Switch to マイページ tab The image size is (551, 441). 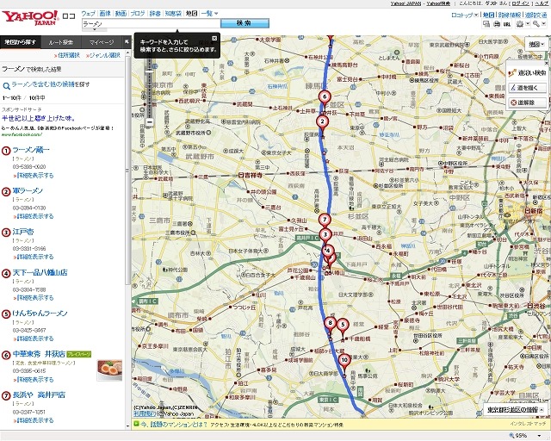coord(102,42)
